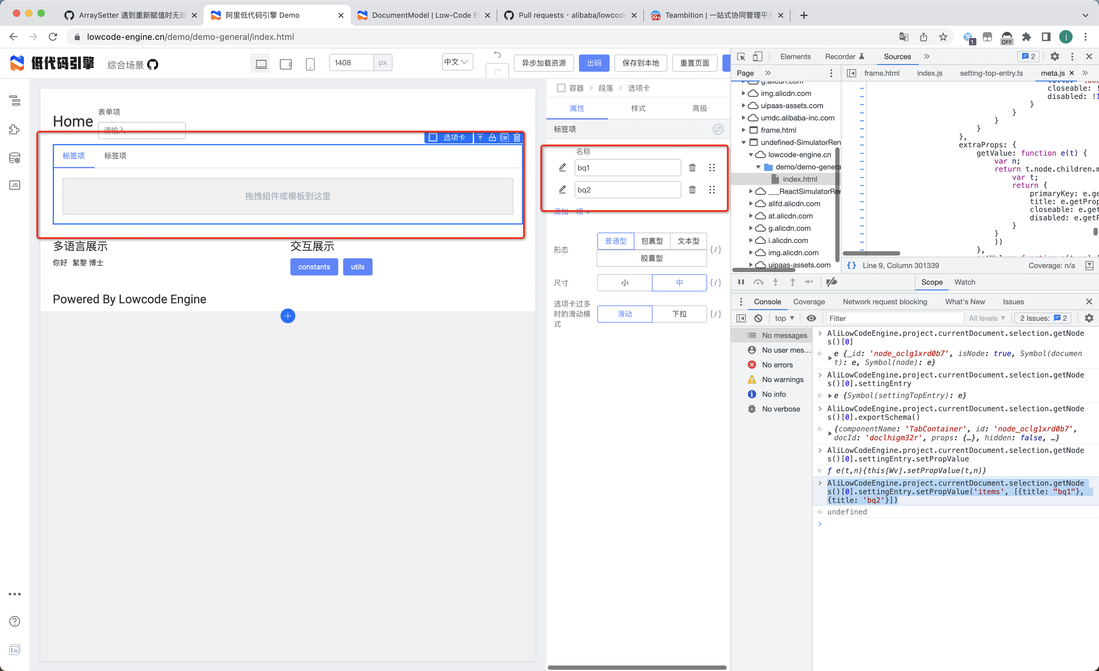The width and height of the screenshot is (1099, 671).
Task: Switch to the 样式 tab in settings panel
Action: tap(638, 108)
